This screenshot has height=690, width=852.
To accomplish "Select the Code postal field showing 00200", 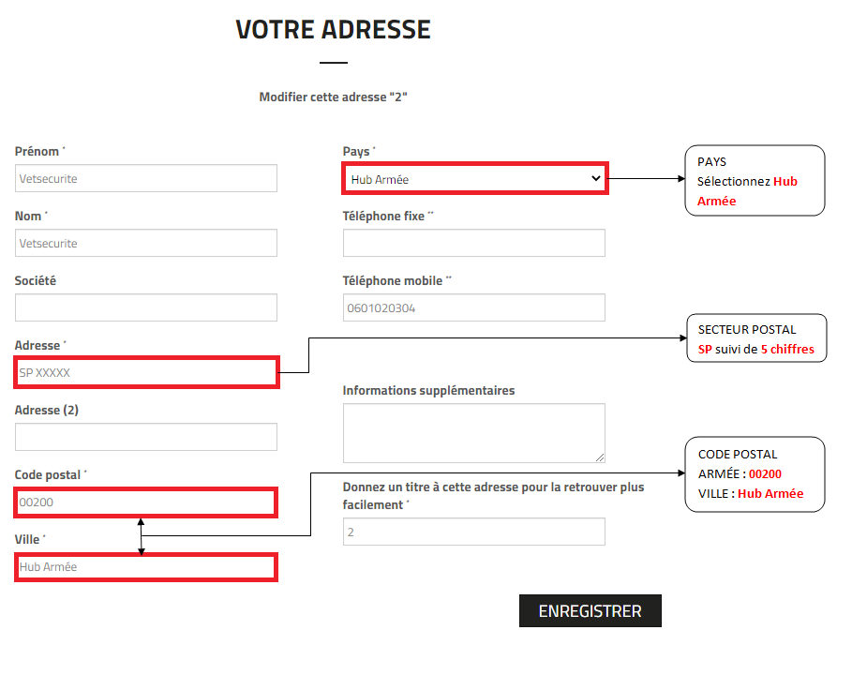I will [x=145, y=502].
